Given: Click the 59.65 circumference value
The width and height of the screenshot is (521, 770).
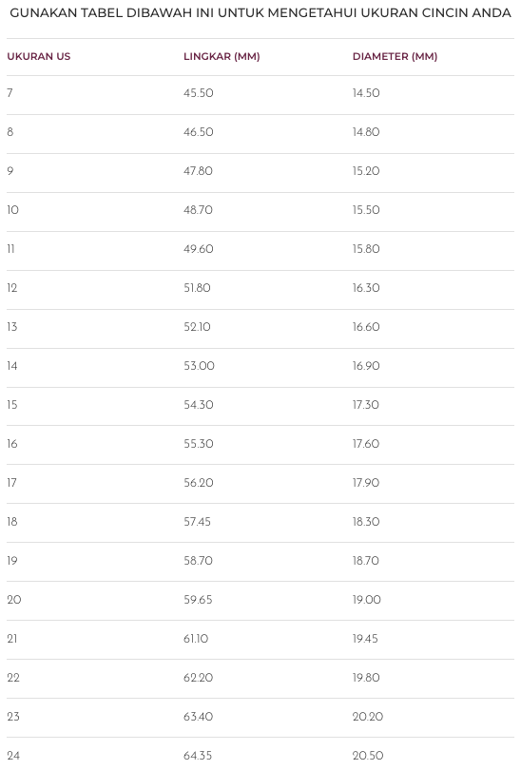Looking at the screenshot, I should (198, 600).
